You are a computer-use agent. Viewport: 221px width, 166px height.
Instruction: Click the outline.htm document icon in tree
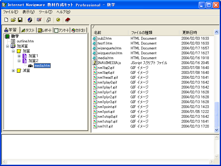click(13, 41)
